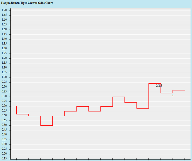Viewport: 192px width, 161px height.
Task: Click the highest red step near 0.94
Action: pyautogui.click(x=155, y=83)
